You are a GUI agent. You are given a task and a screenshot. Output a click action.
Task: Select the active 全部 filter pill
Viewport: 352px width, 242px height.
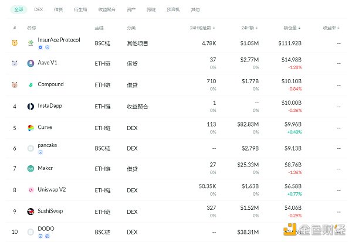pyautogui.click(x=19, y=9)
